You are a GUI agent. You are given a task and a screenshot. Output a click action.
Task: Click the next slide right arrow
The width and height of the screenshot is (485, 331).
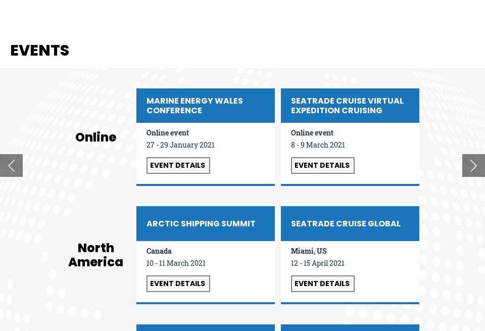[473, 165]
